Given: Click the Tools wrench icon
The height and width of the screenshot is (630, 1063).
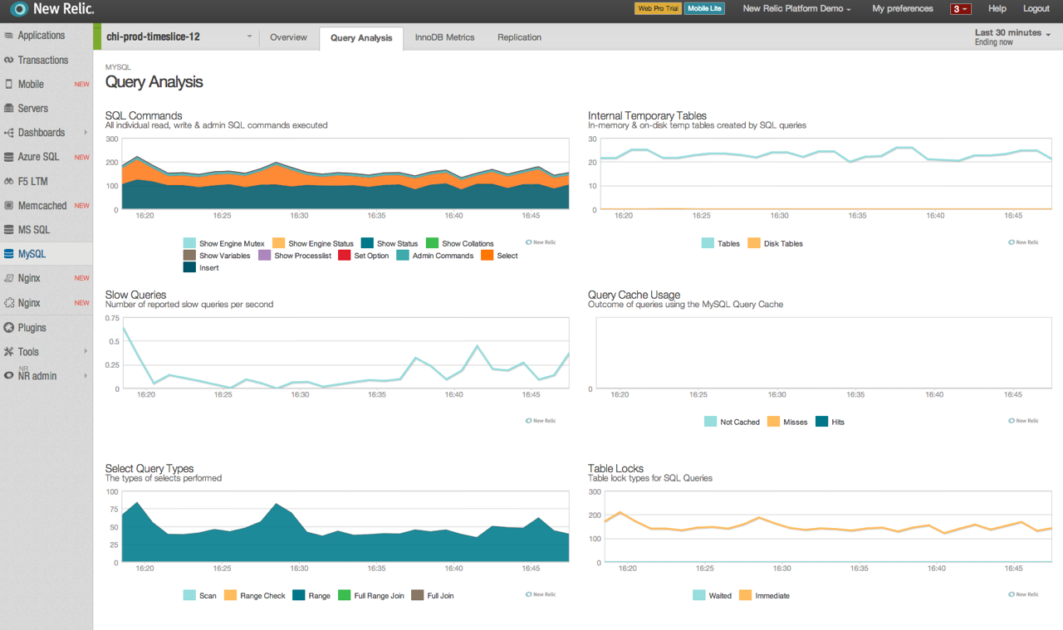Looking at the screenshot, I should point(9,351).
